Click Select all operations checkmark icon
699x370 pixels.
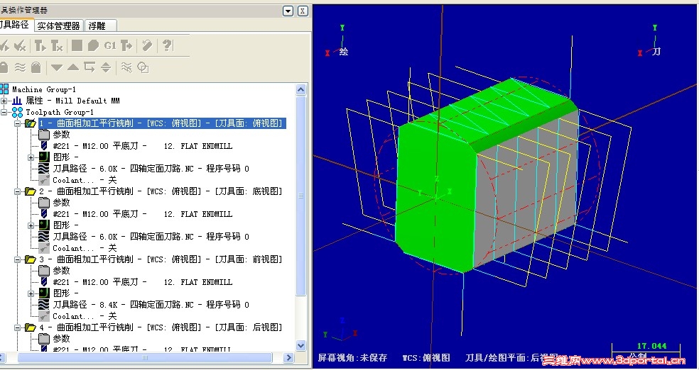4,45
